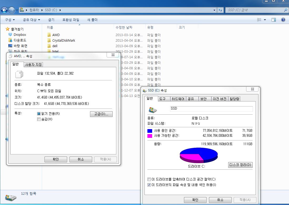
Task: Switch to the 할당량 tab
Action: coord(234,99)
